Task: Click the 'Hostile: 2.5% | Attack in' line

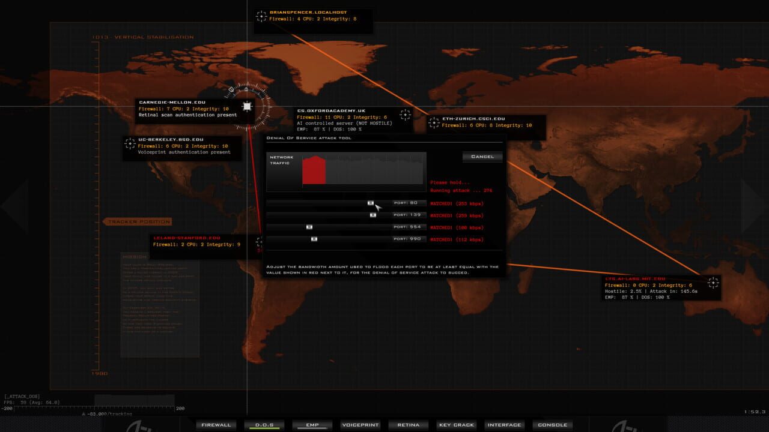Action: (x=651, y=291)
